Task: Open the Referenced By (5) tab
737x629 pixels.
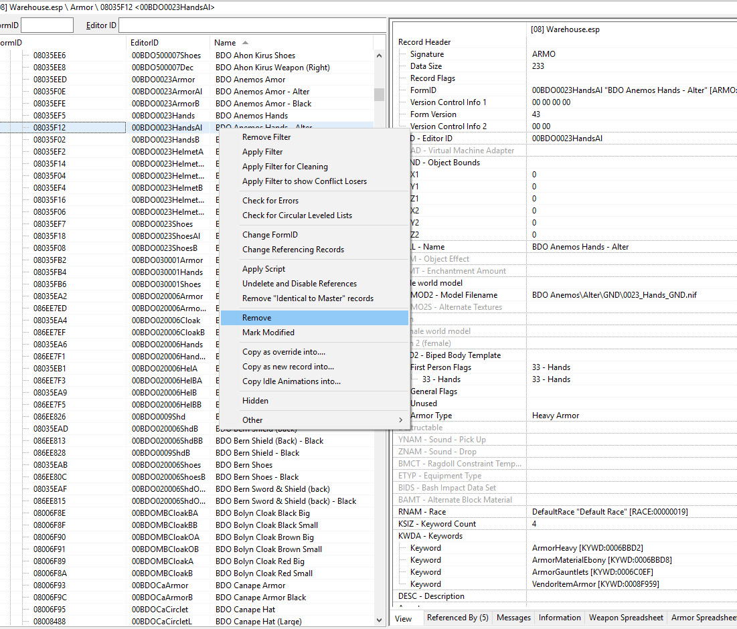Action: point(457,618)
